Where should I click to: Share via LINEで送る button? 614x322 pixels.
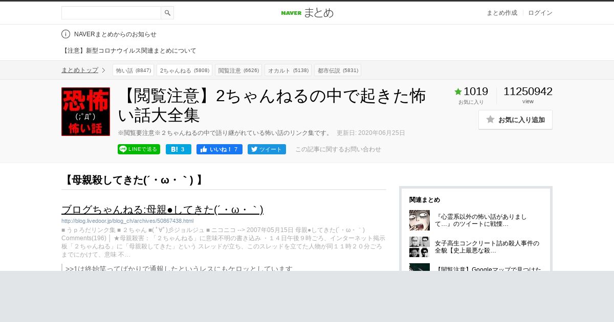pyautogui.click(x=139, y=149)
